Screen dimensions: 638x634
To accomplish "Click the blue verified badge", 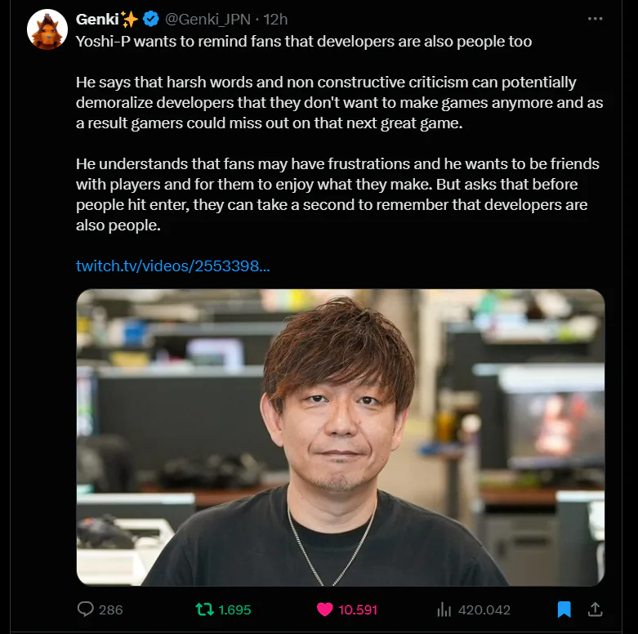I will [x=151, y=19].
